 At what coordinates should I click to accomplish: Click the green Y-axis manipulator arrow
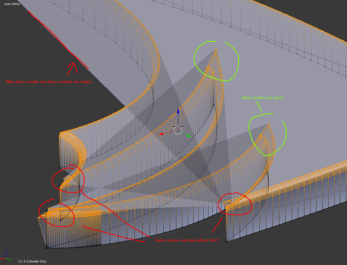click(x=189, y=136)
